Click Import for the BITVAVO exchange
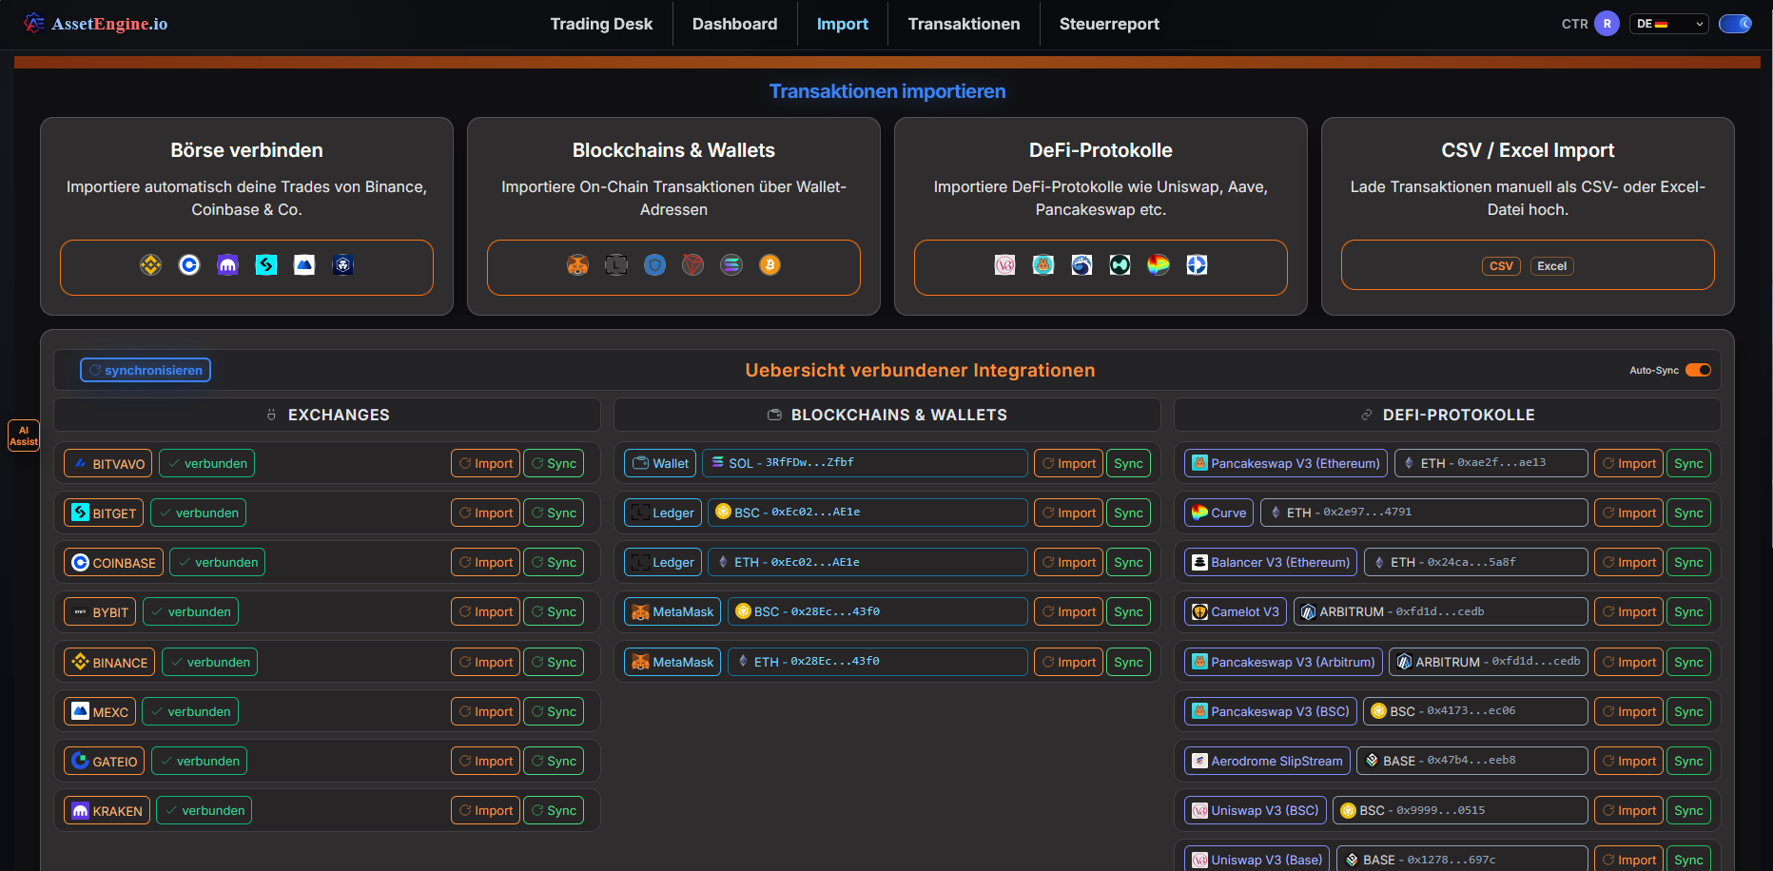 (485, 463)
